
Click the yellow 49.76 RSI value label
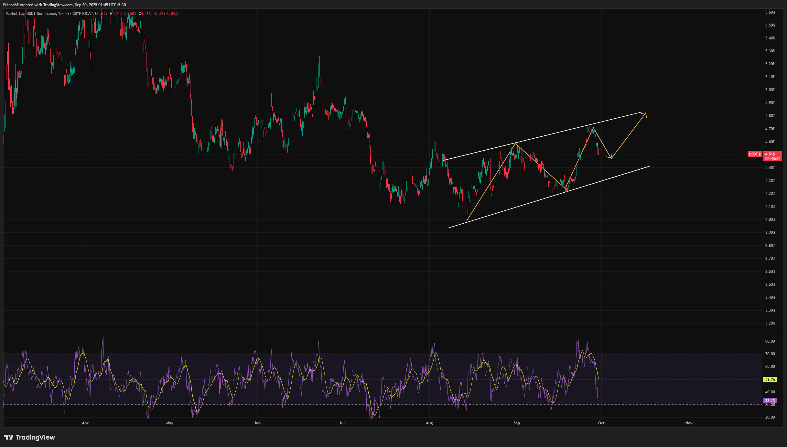coord(770,380)
